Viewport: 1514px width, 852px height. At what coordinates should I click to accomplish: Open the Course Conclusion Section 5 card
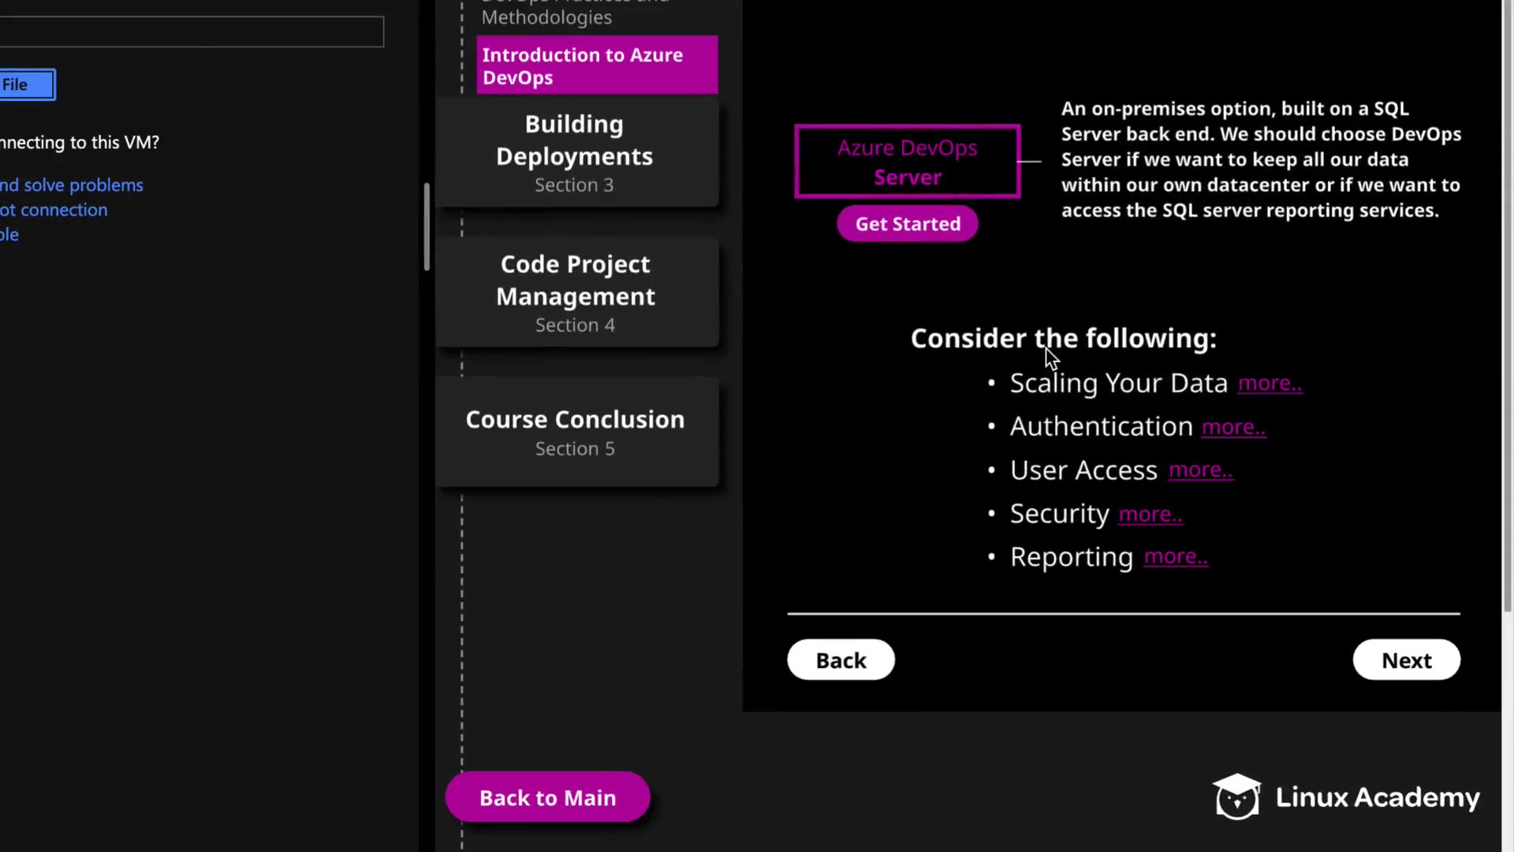tap(575, 432)
